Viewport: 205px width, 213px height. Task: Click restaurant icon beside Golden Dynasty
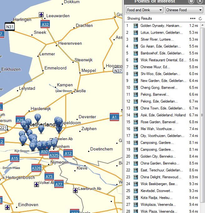point(136,26)
